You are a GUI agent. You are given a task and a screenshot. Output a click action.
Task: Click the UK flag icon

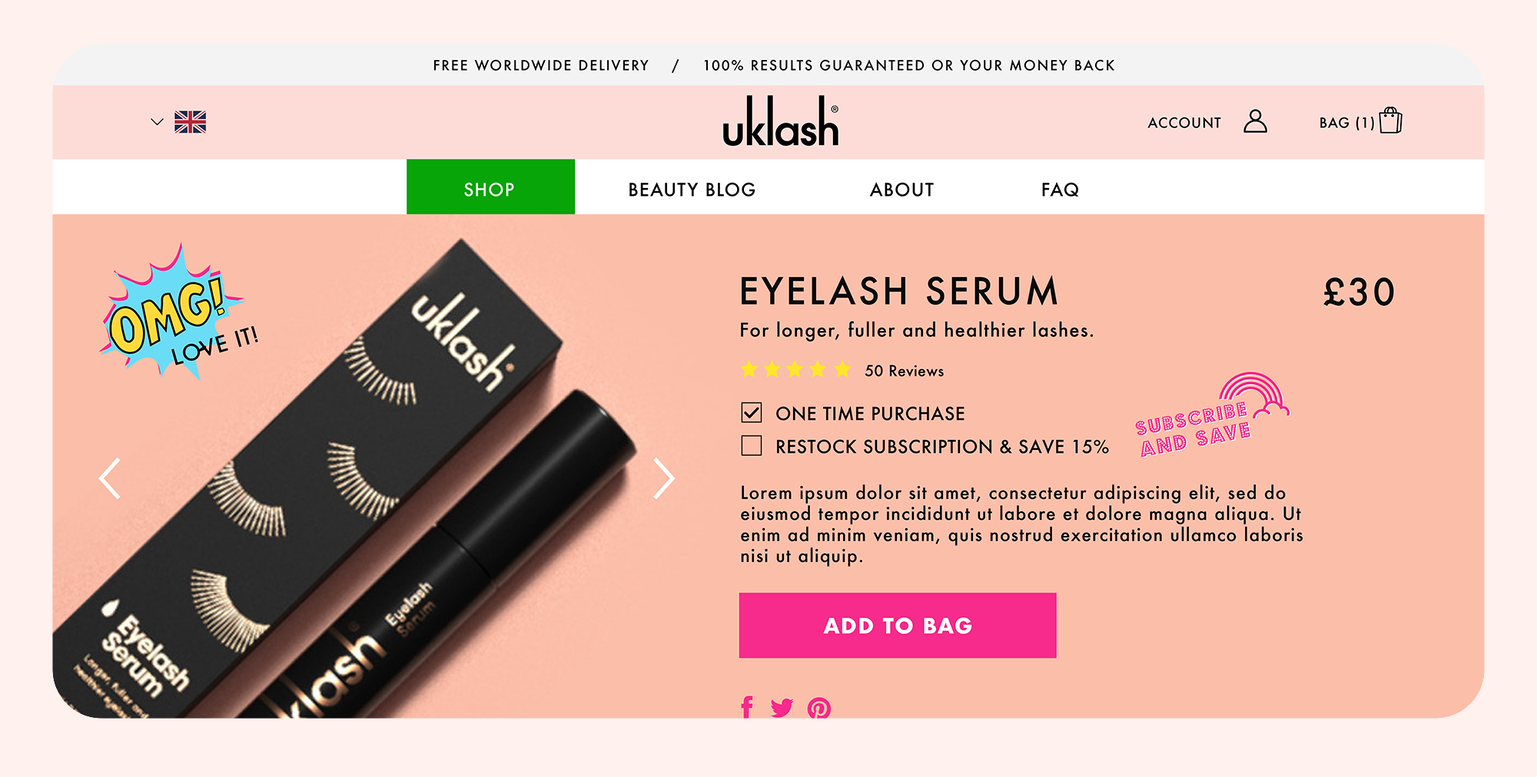(x=190, y=122)
